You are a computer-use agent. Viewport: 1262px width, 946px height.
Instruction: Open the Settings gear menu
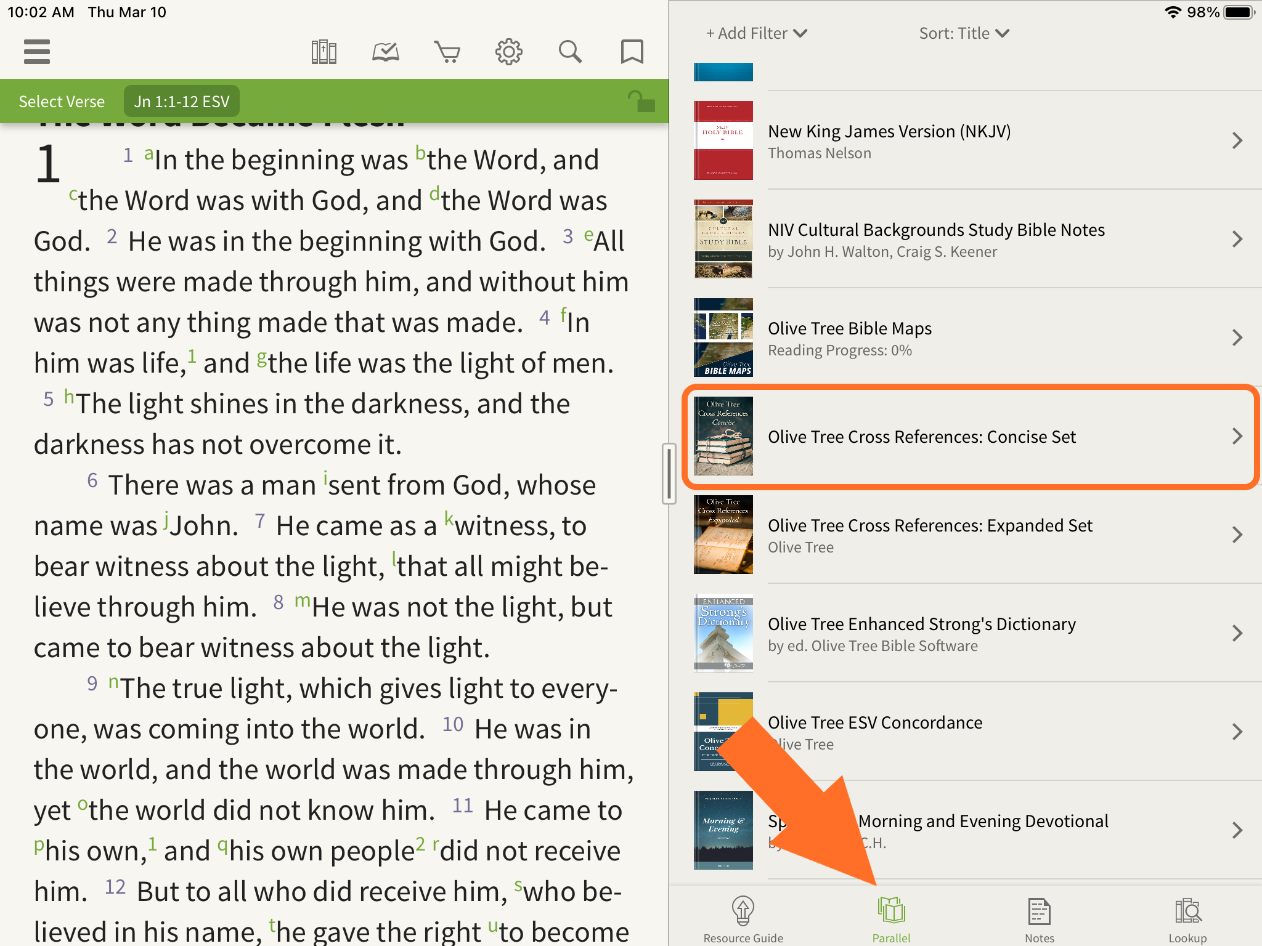point(508,51)
